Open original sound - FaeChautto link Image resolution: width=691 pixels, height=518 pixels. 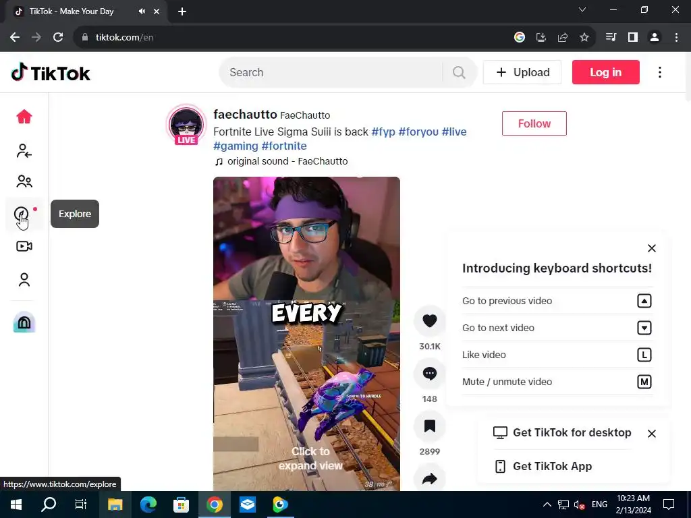pos(281,161)
